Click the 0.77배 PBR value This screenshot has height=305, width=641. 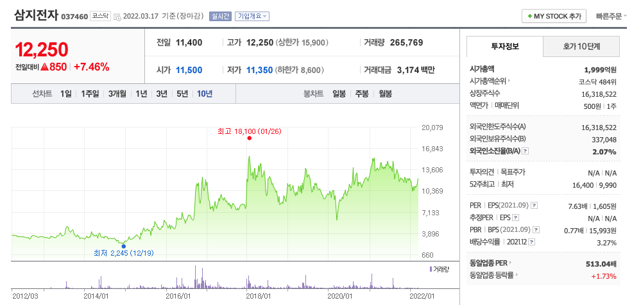point(574,230)
